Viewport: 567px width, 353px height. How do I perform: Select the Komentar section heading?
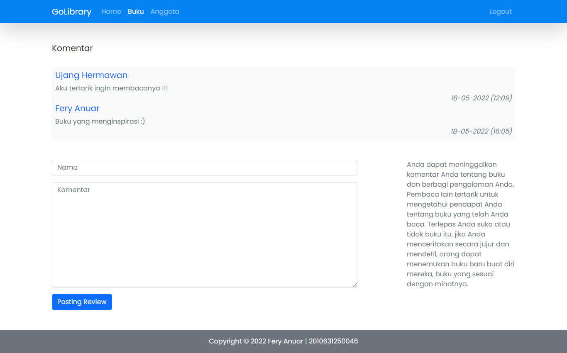[x=72, y=48]
